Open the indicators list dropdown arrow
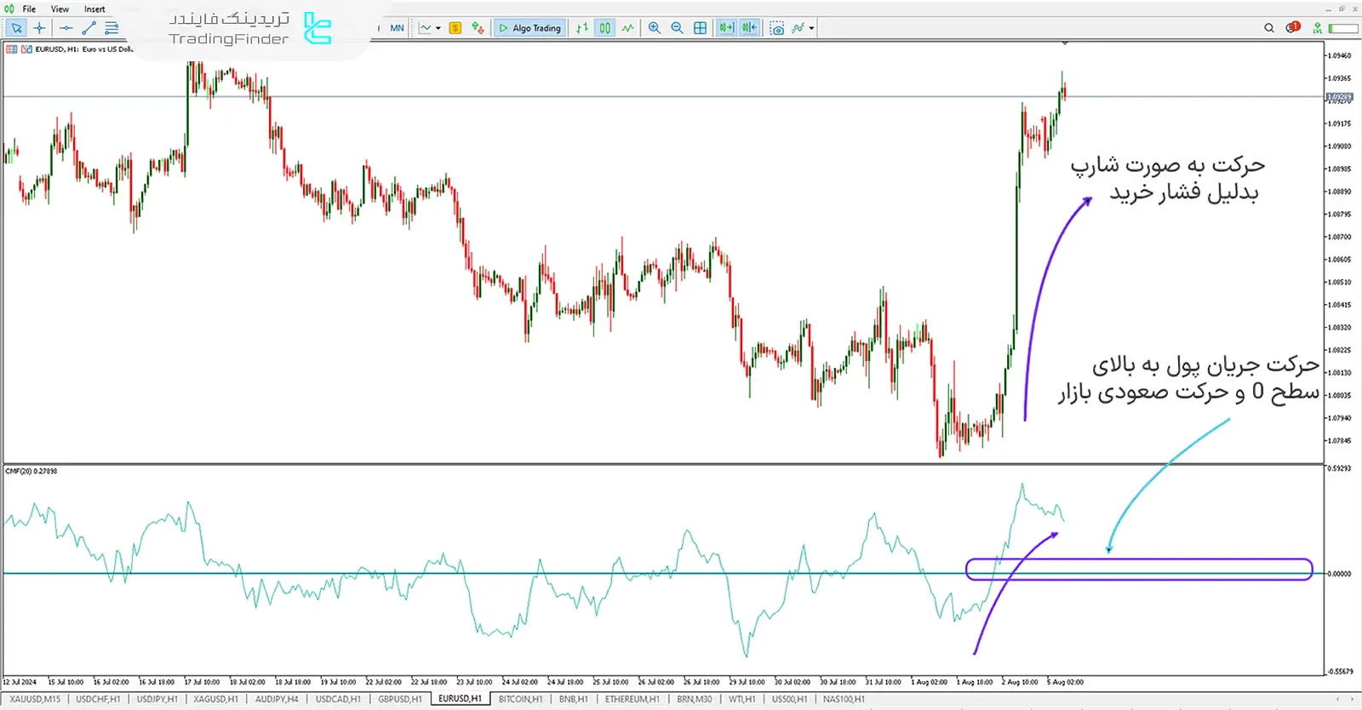Image resolution: width=1362 pixels, height=710 pixels. [x=811, y=28]
